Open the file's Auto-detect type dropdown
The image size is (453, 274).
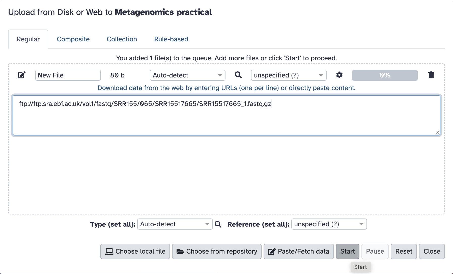tap(187, 75)
